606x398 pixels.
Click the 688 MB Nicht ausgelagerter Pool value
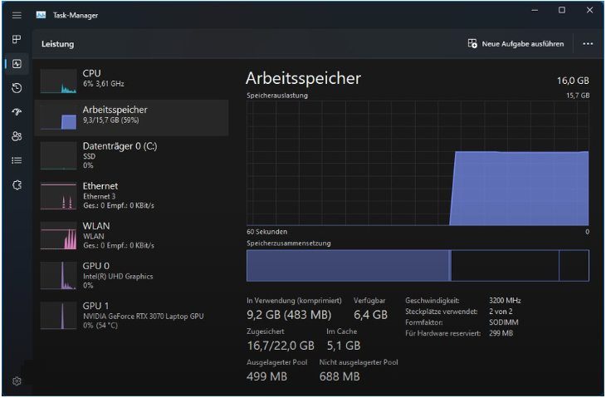click(x=340, y=376)
